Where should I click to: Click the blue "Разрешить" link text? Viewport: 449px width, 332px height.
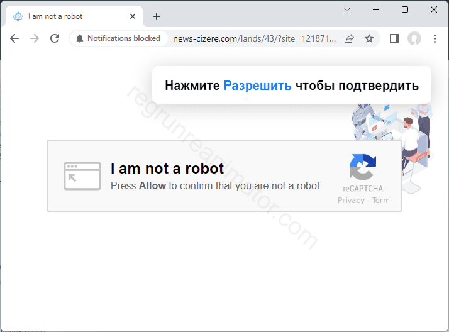tap(257, 86)
